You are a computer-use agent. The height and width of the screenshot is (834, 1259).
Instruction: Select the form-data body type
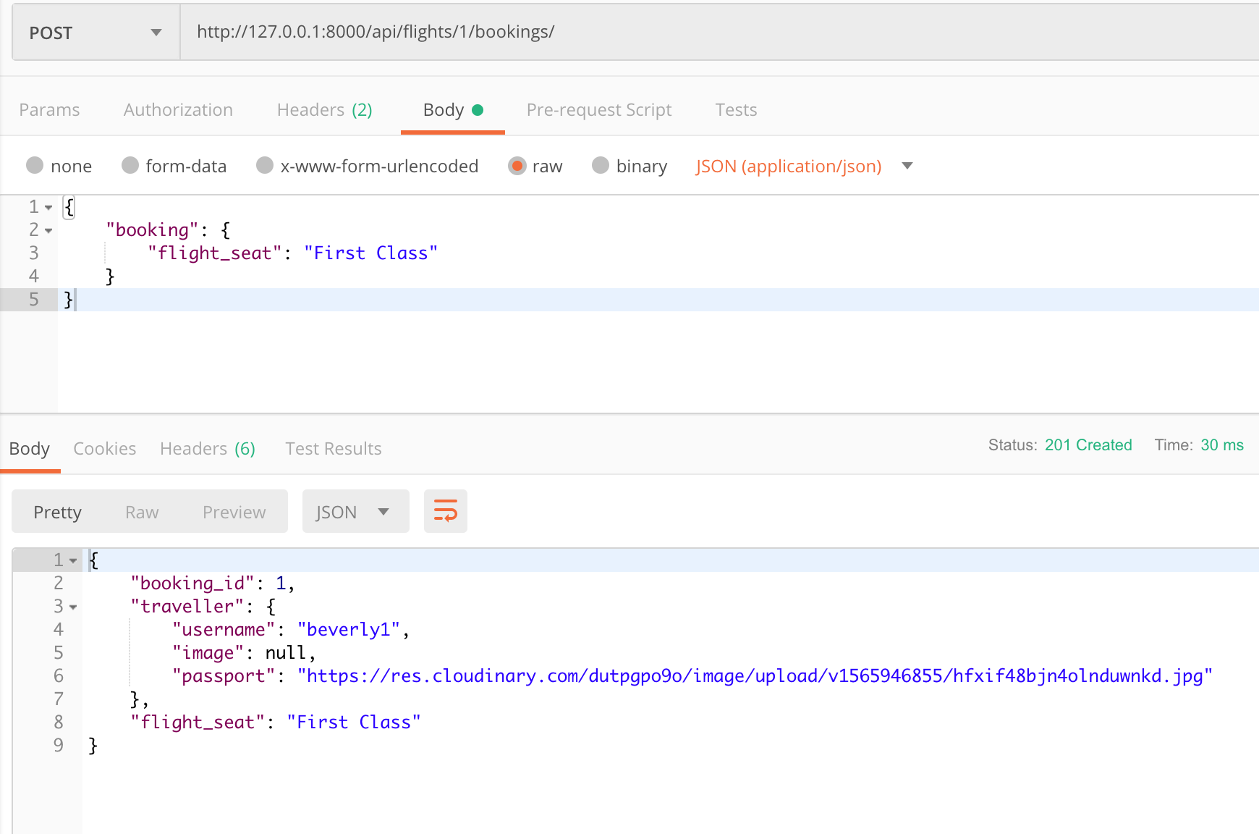130,166
